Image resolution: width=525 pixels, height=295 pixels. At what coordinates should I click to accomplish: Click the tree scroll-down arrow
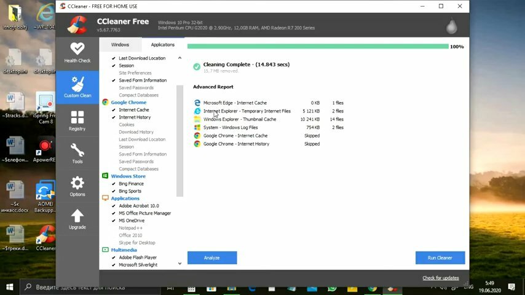point(180,264)
